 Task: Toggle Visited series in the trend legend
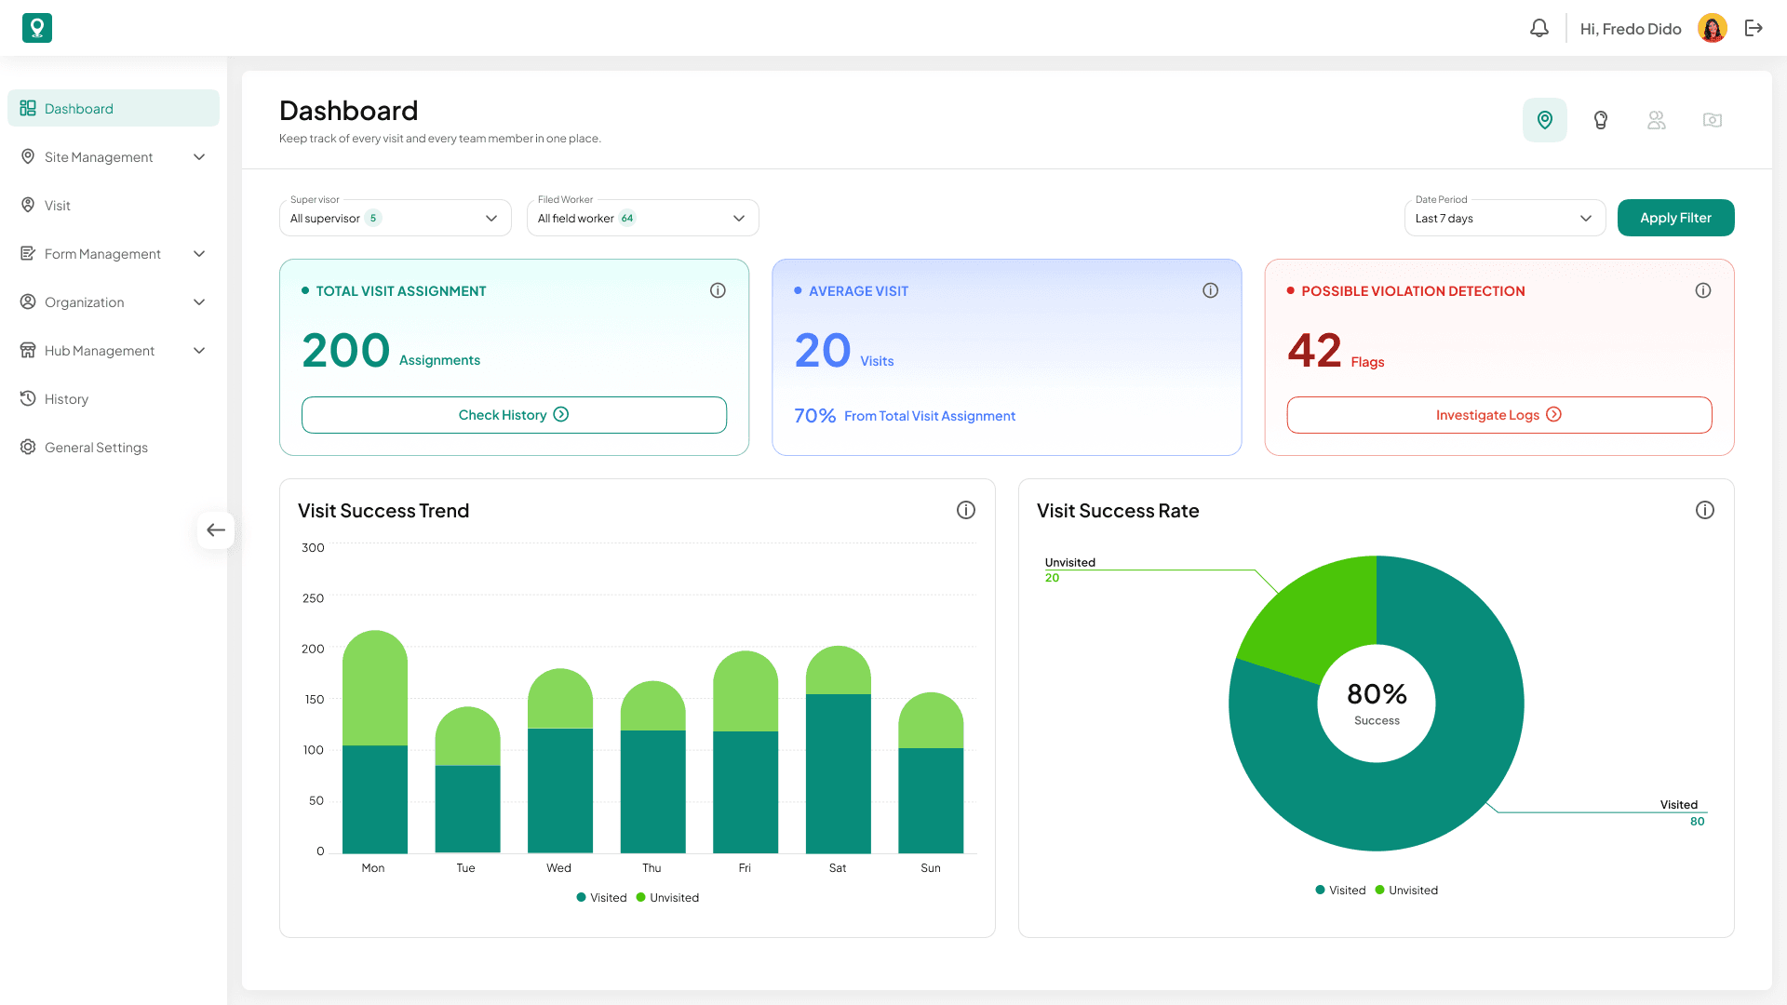pos(601,898)
